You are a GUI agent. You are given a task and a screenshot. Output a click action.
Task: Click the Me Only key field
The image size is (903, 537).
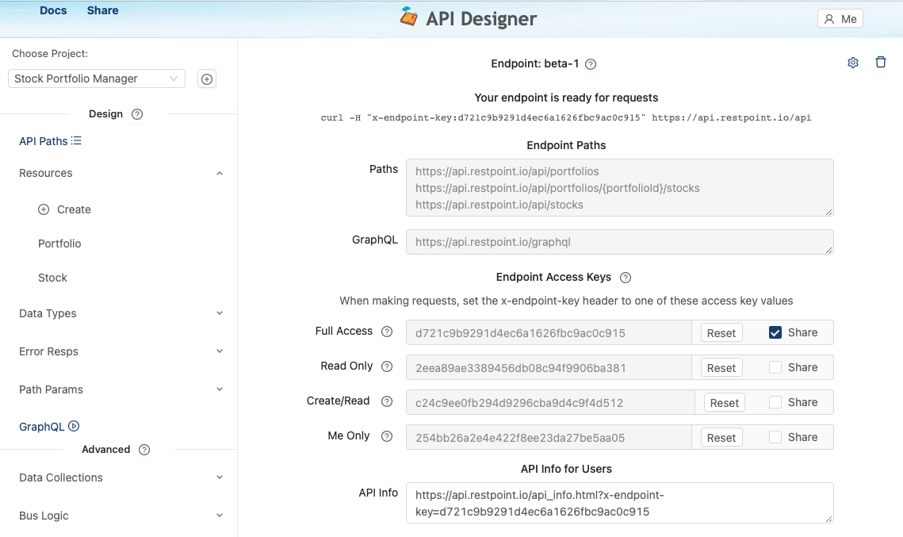point(549,438)
